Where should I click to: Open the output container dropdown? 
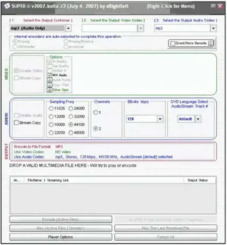[x=68, y=28]
